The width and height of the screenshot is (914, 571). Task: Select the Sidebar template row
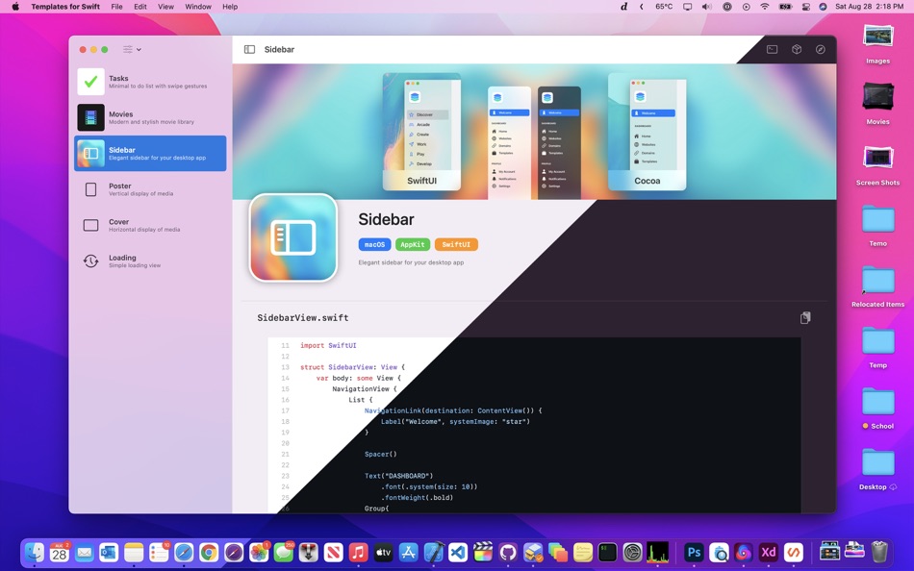(150, 153)
